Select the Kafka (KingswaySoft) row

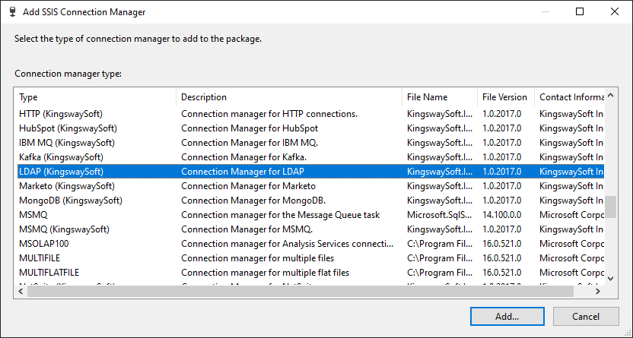click(x=310, y=157)
